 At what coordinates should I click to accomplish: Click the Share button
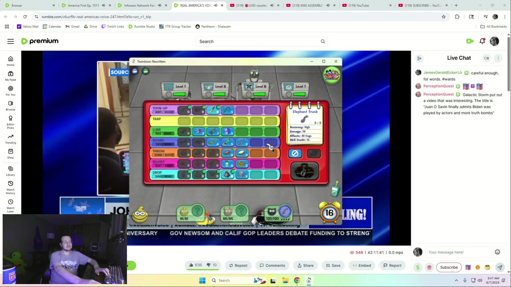pos(305,265)
